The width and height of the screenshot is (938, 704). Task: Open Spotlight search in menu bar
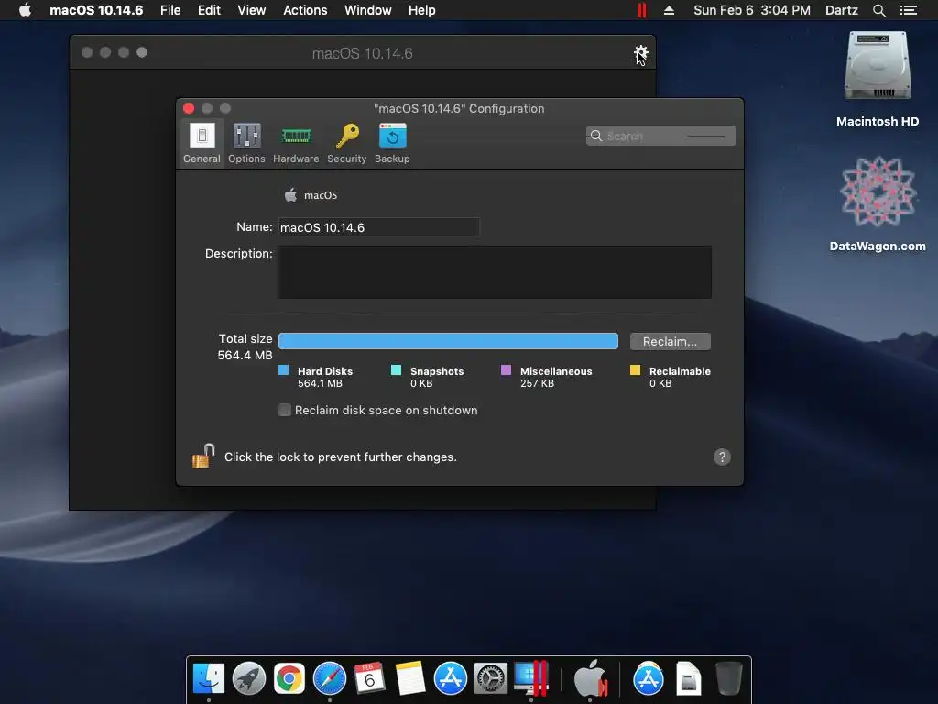[x=878, y=10]
